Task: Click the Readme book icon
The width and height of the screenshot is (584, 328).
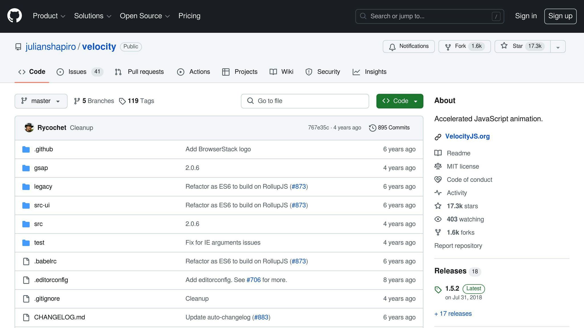Action: click(438, 153)
